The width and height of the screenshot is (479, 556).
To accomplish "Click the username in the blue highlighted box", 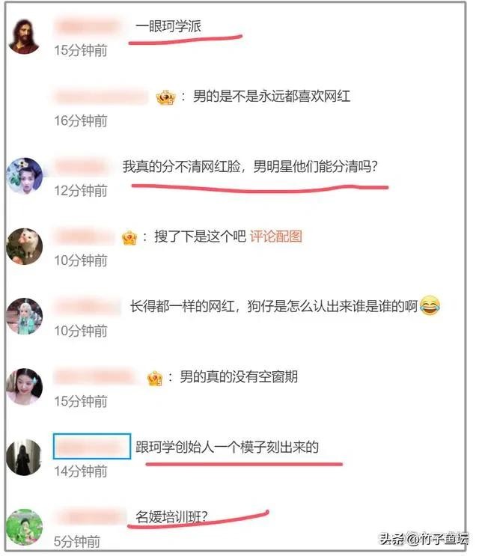I will pos(92,446).
